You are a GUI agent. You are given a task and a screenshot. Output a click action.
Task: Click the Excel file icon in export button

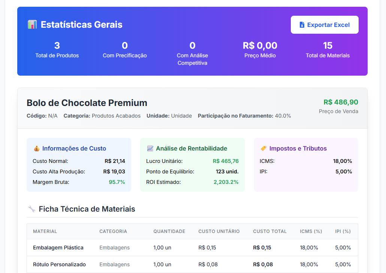tap(302, 25)
